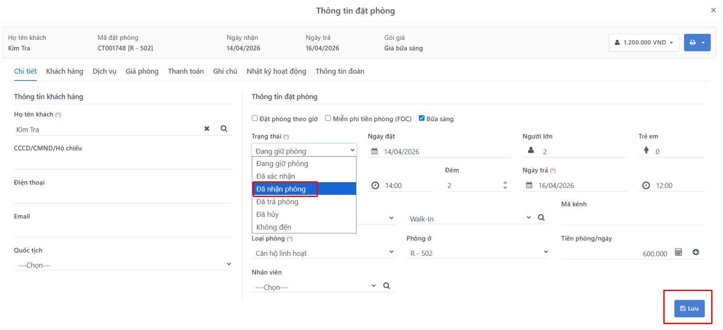Search source with magnifier beside Walk-In
Viewport: 723px width, 330px height.
(x=541, y=218)
